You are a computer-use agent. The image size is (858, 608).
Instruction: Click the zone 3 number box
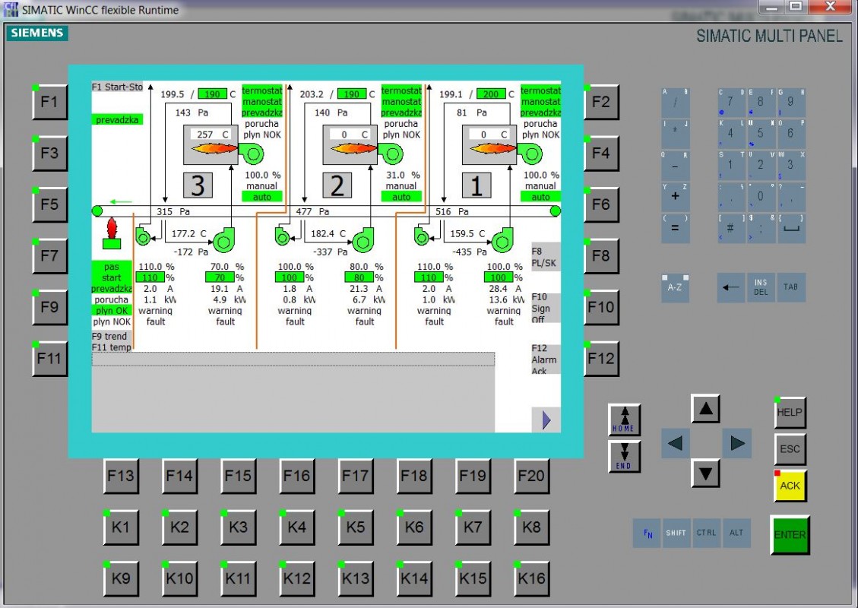pos(198,185)
